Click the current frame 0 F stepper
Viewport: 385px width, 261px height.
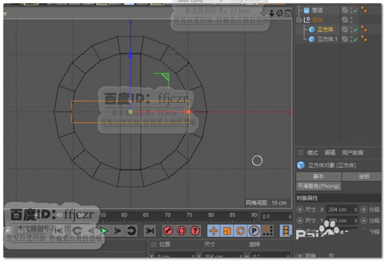289,217
